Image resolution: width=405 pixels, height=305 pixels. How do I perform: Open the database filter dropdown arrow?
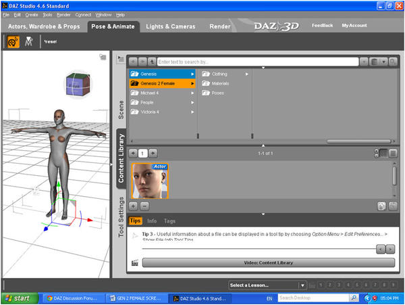click(x=383, y=62)
